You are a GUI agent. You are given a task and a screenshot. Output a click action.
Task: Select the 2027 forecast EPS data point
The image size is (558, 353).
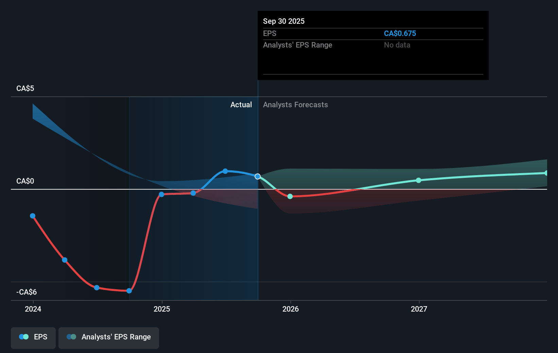[x=419, y=180]
